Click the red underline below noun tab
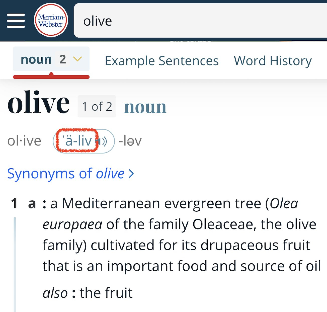 point(51,77)
